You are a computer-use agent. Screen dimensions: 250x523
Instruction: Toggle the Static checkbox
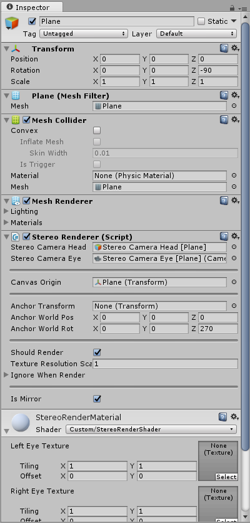[x=201, y=21]
